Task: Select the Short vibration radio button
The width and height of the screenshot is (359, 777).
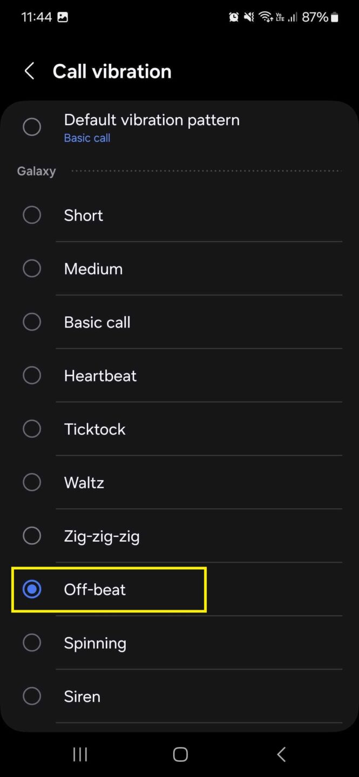Action: (32, 215)
